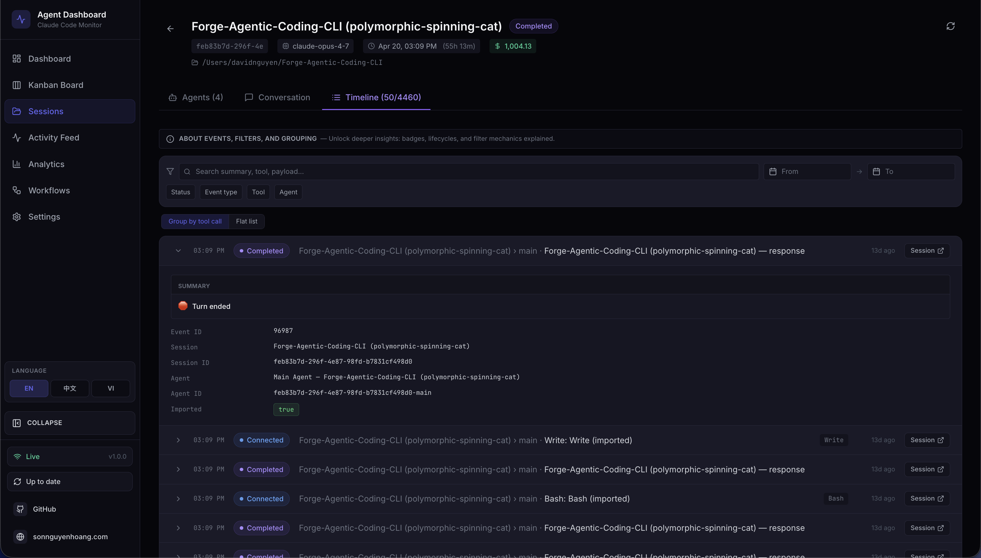Expand the Bash: Bash (imported) row

pyautogui.click(x=178, y=499)
